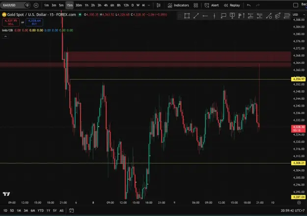Select the Imb/OB indicator legend
The height and width of the screenshot is (216, 307).
click(7, 30)
